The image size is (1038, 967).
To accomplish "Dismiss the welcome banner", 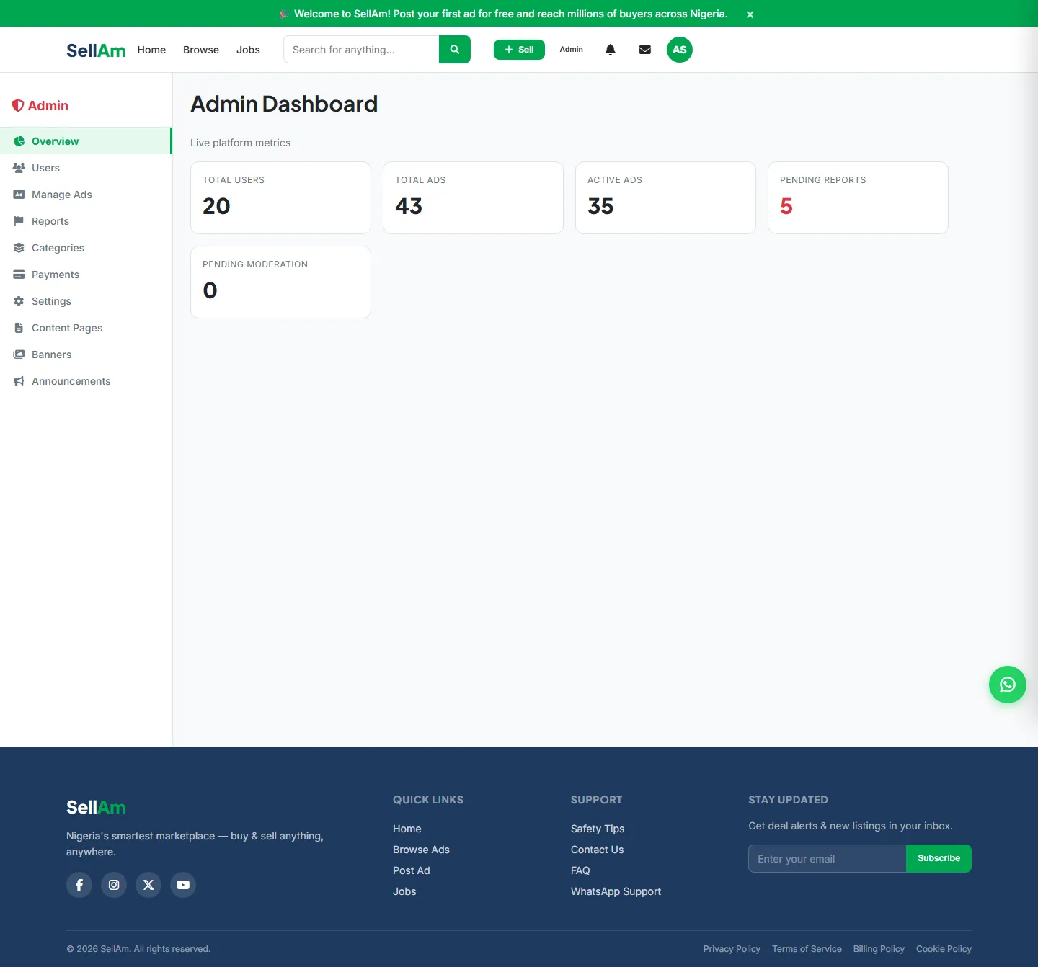I will [x=750, y=14].
